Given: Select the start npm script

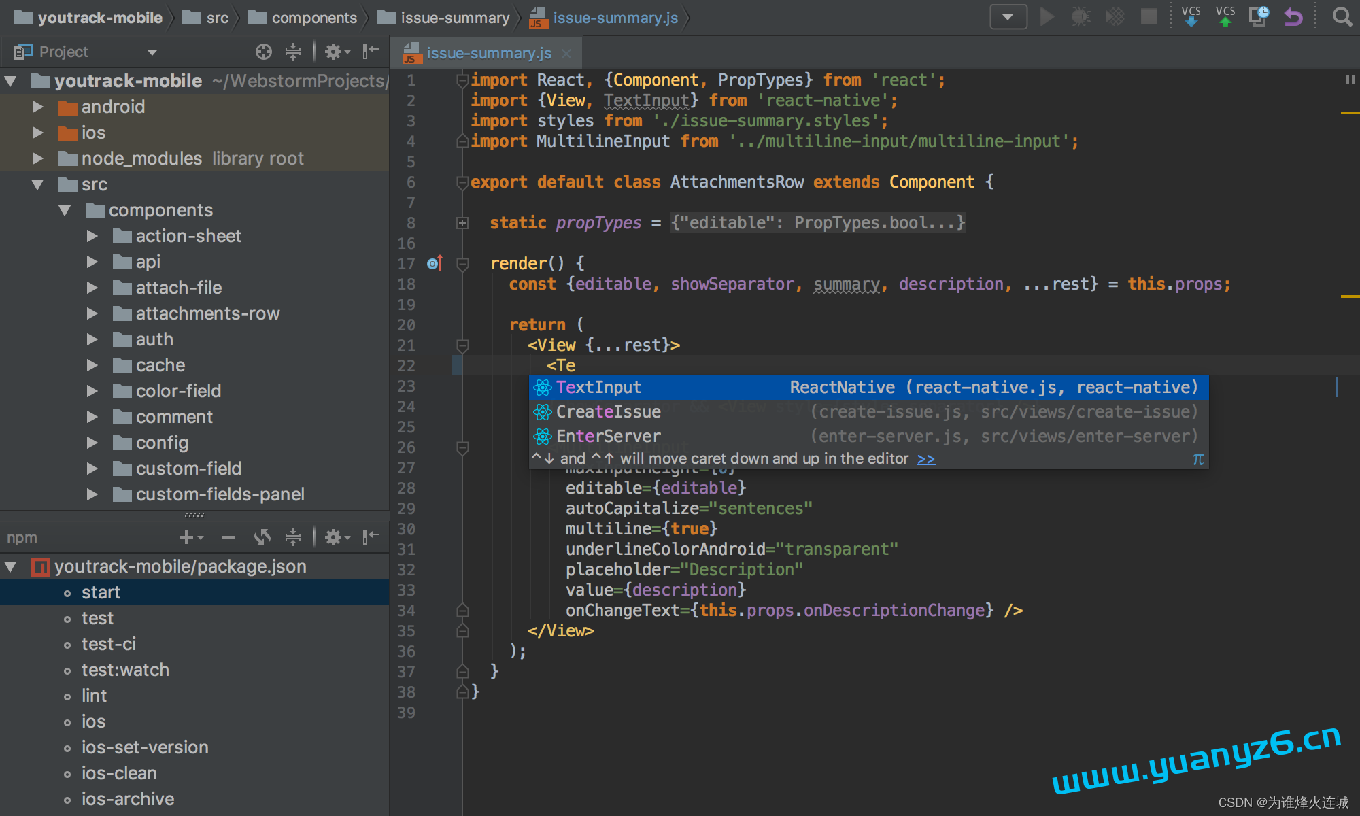Looking at the screenshot, I should pyautogui.click(x=194, y=592).
